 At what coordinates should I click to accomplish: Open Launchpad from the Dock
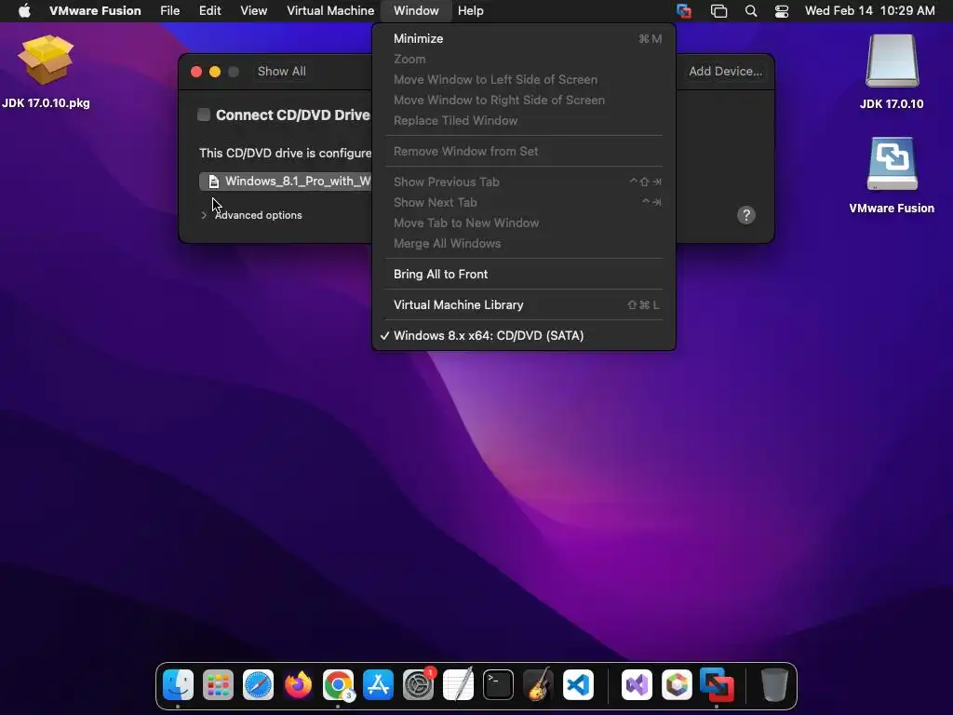tap(218, 684)
